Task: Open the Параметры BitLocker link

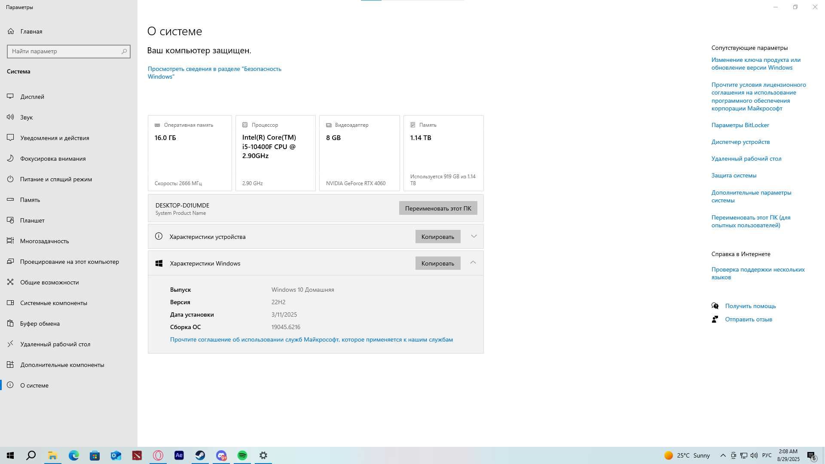Action: tap(740, 125)
